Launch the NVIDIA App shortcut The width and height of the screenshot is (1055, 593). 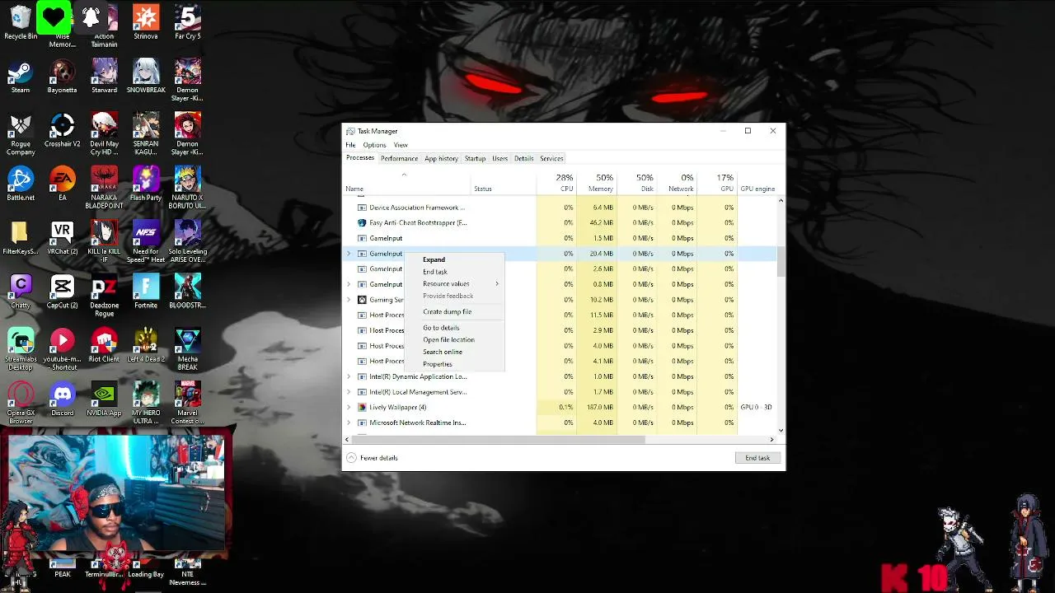click(104, 399)
